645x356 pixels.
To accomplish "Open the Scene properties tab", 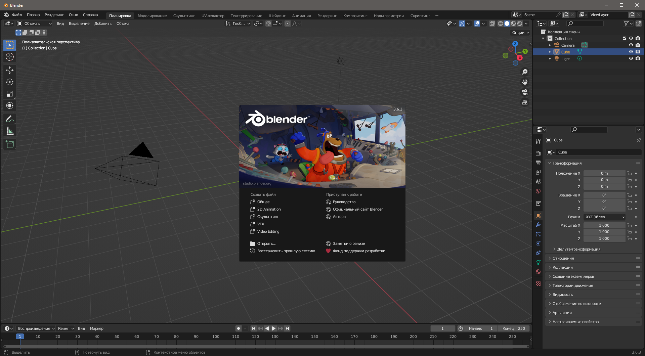I will 538,181.
